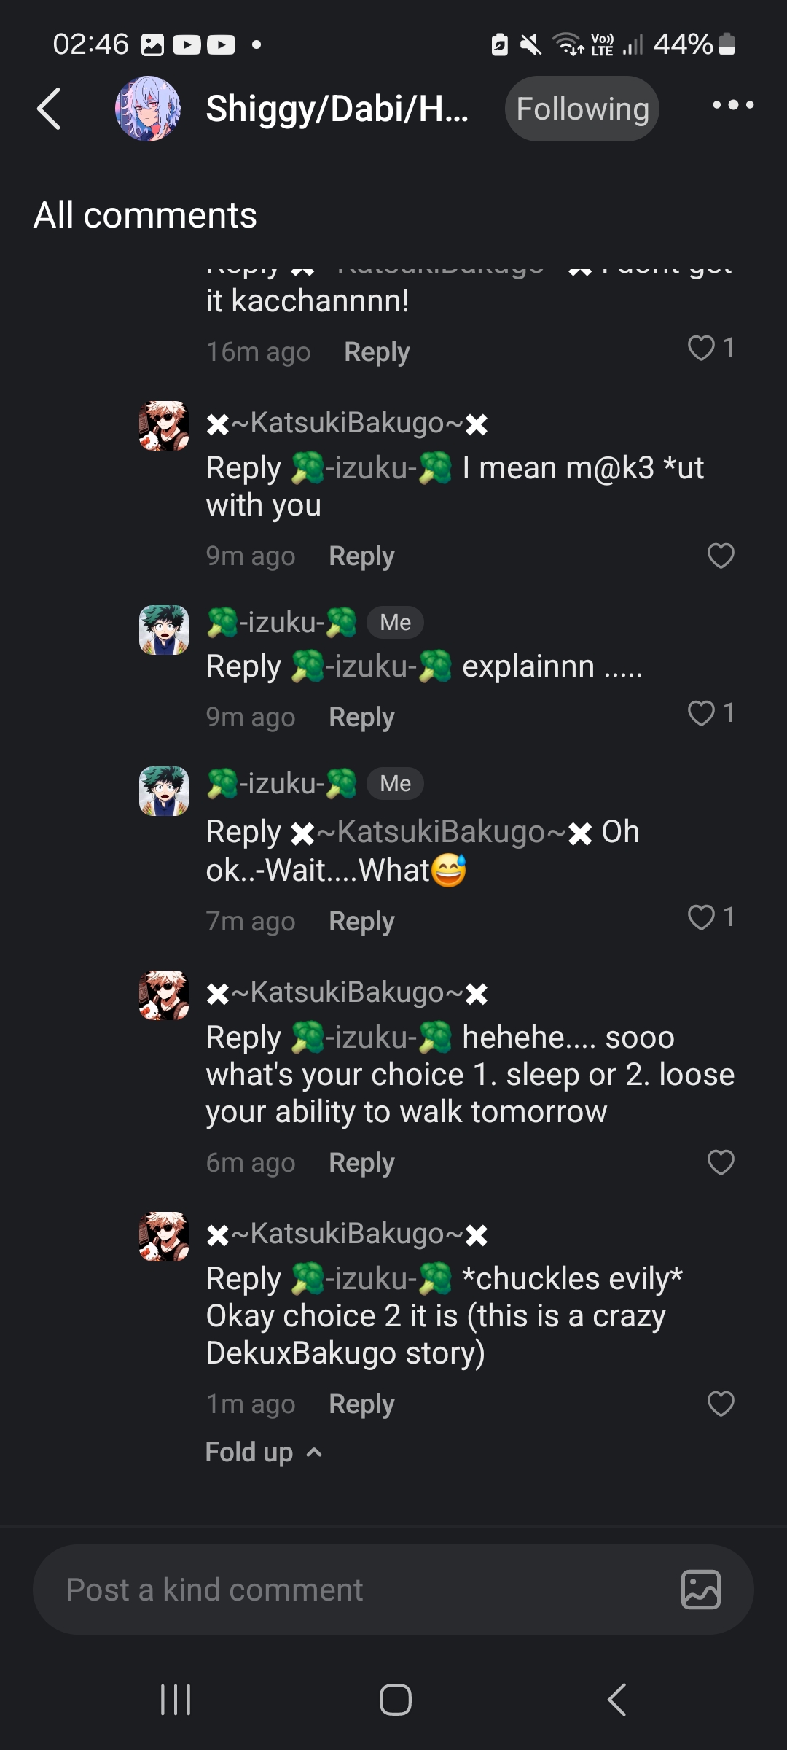Open the three-dot more options menu
The width and height of the screenshot is (787, 1750).
(x=732, y=106)
